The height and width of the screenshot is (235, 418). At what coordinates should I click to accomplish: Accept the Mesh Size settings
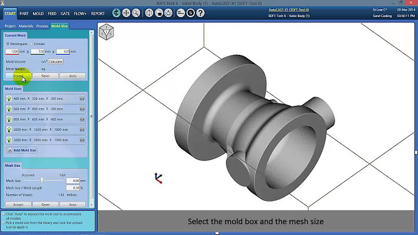[x=18, y=205]
